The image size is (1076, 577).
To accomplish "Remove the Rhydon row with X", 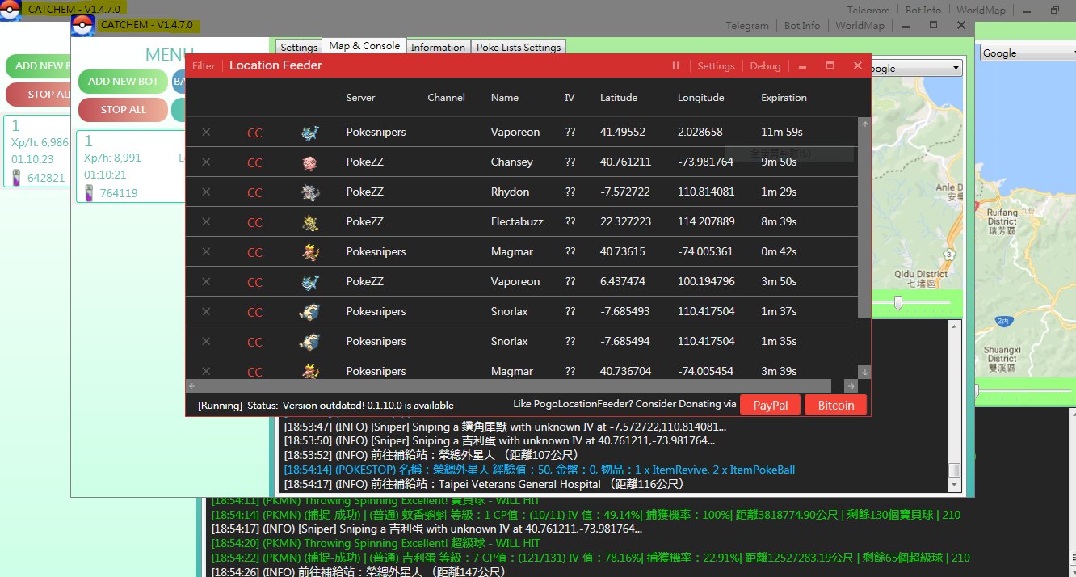I will [x=206, y=192].
